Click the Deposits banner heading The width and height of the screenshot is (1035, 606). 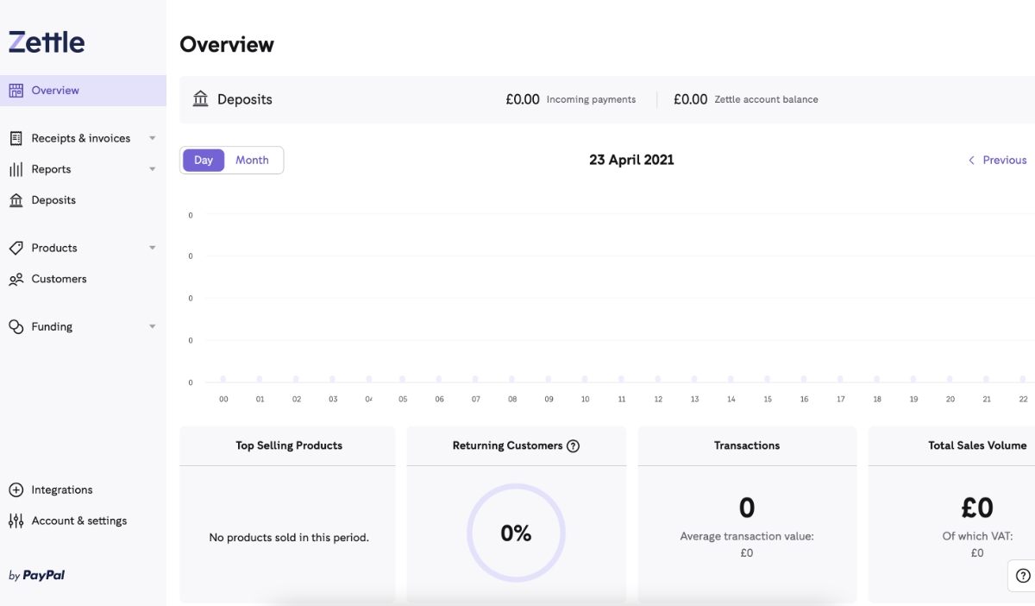[245, 99]
